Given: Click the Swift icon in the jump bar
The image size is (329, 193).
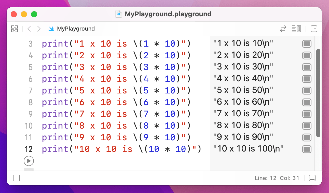Looking at the screenshot, I should [x=51, y=29].
